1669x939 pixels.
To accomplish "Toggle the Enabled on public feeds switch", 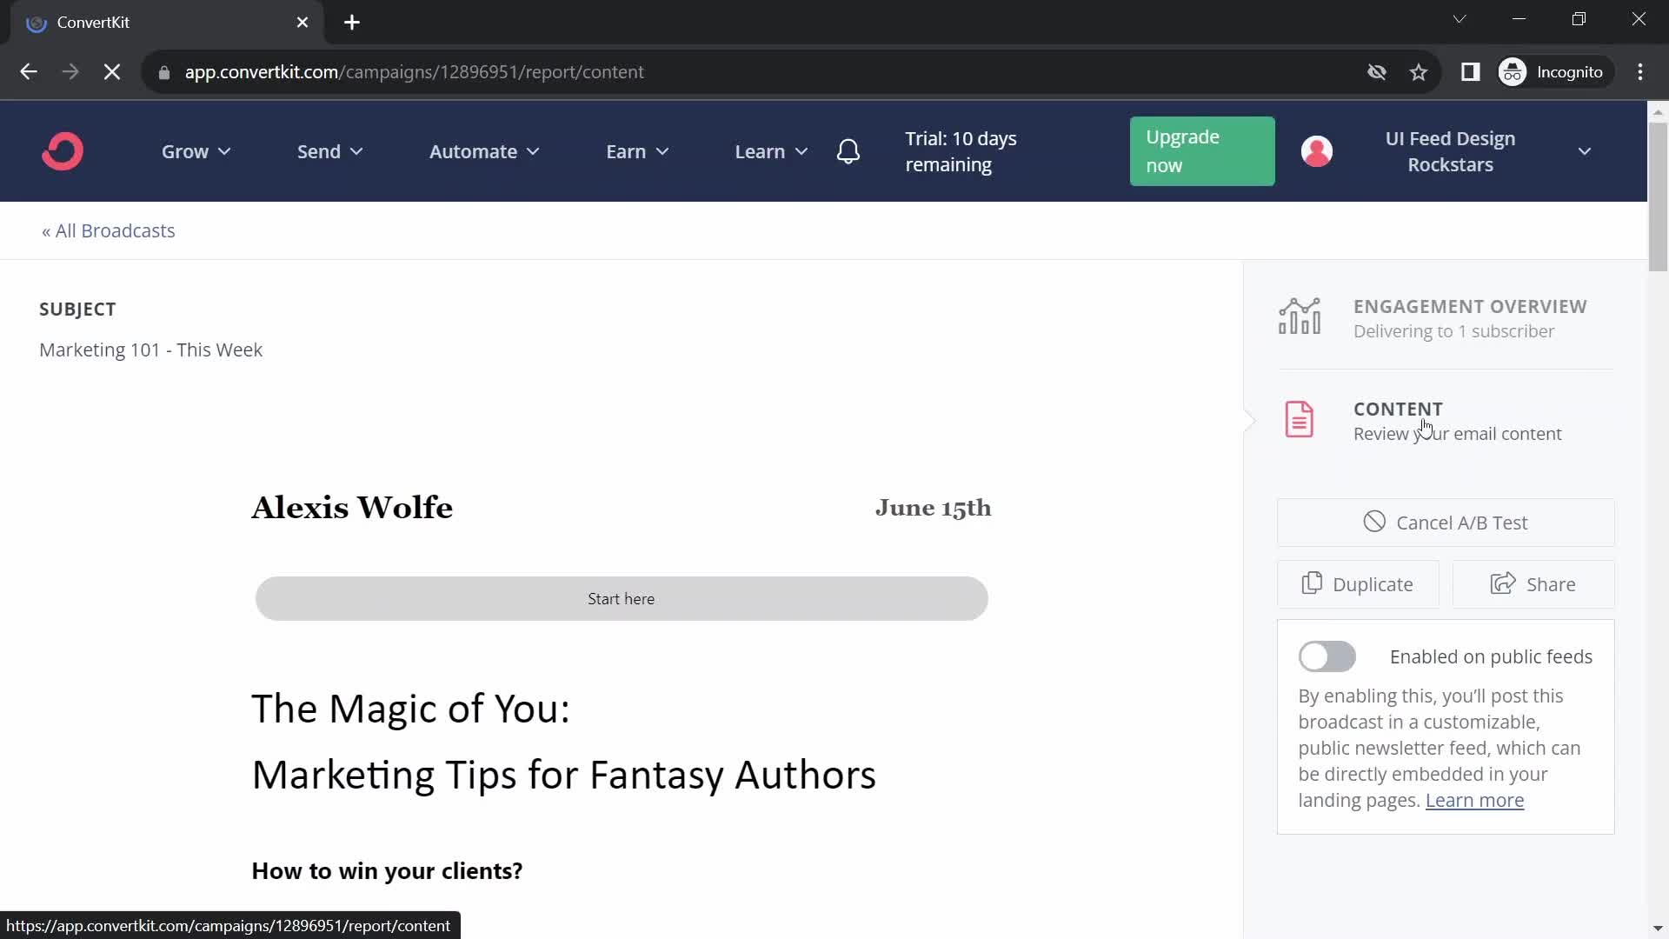I will coord(1327,656).
